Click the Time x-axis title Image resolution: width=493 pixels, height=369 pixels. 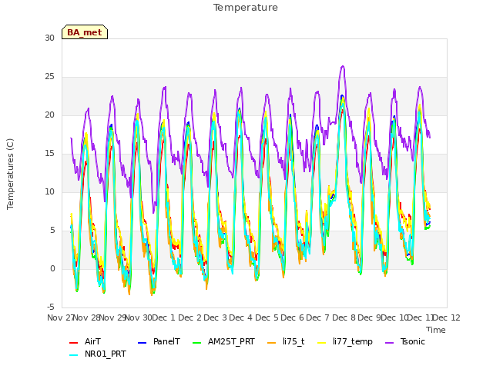[x=436, y=330]
